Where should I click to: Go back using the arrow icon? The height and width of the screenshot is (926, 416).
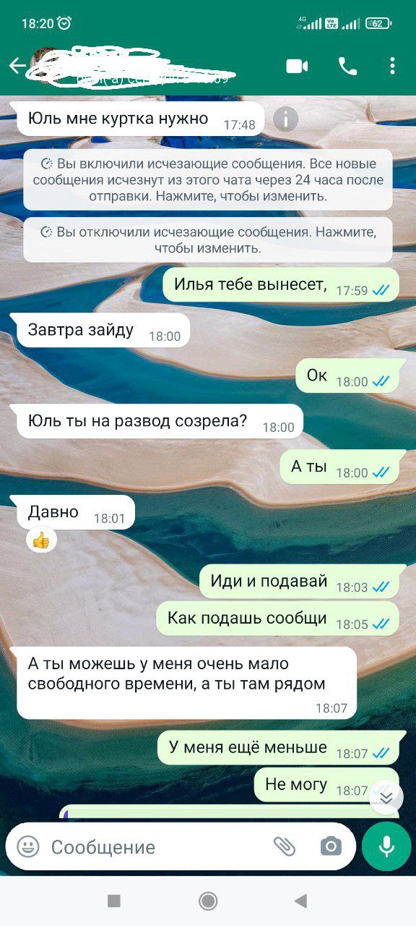[17, 67]
